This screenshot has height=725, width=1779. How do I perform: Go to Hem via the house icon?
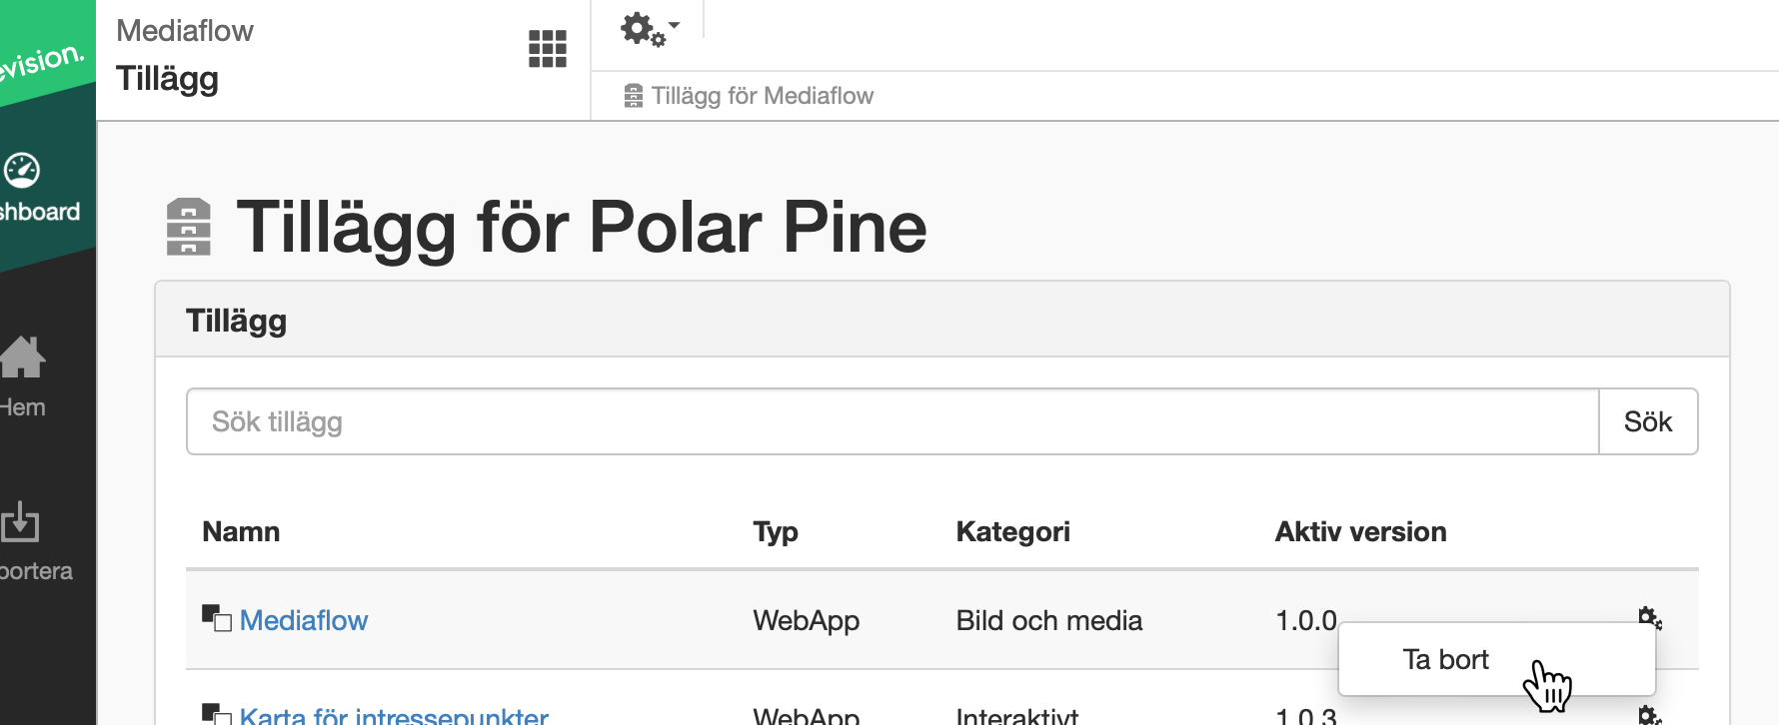tap(22, 357)
